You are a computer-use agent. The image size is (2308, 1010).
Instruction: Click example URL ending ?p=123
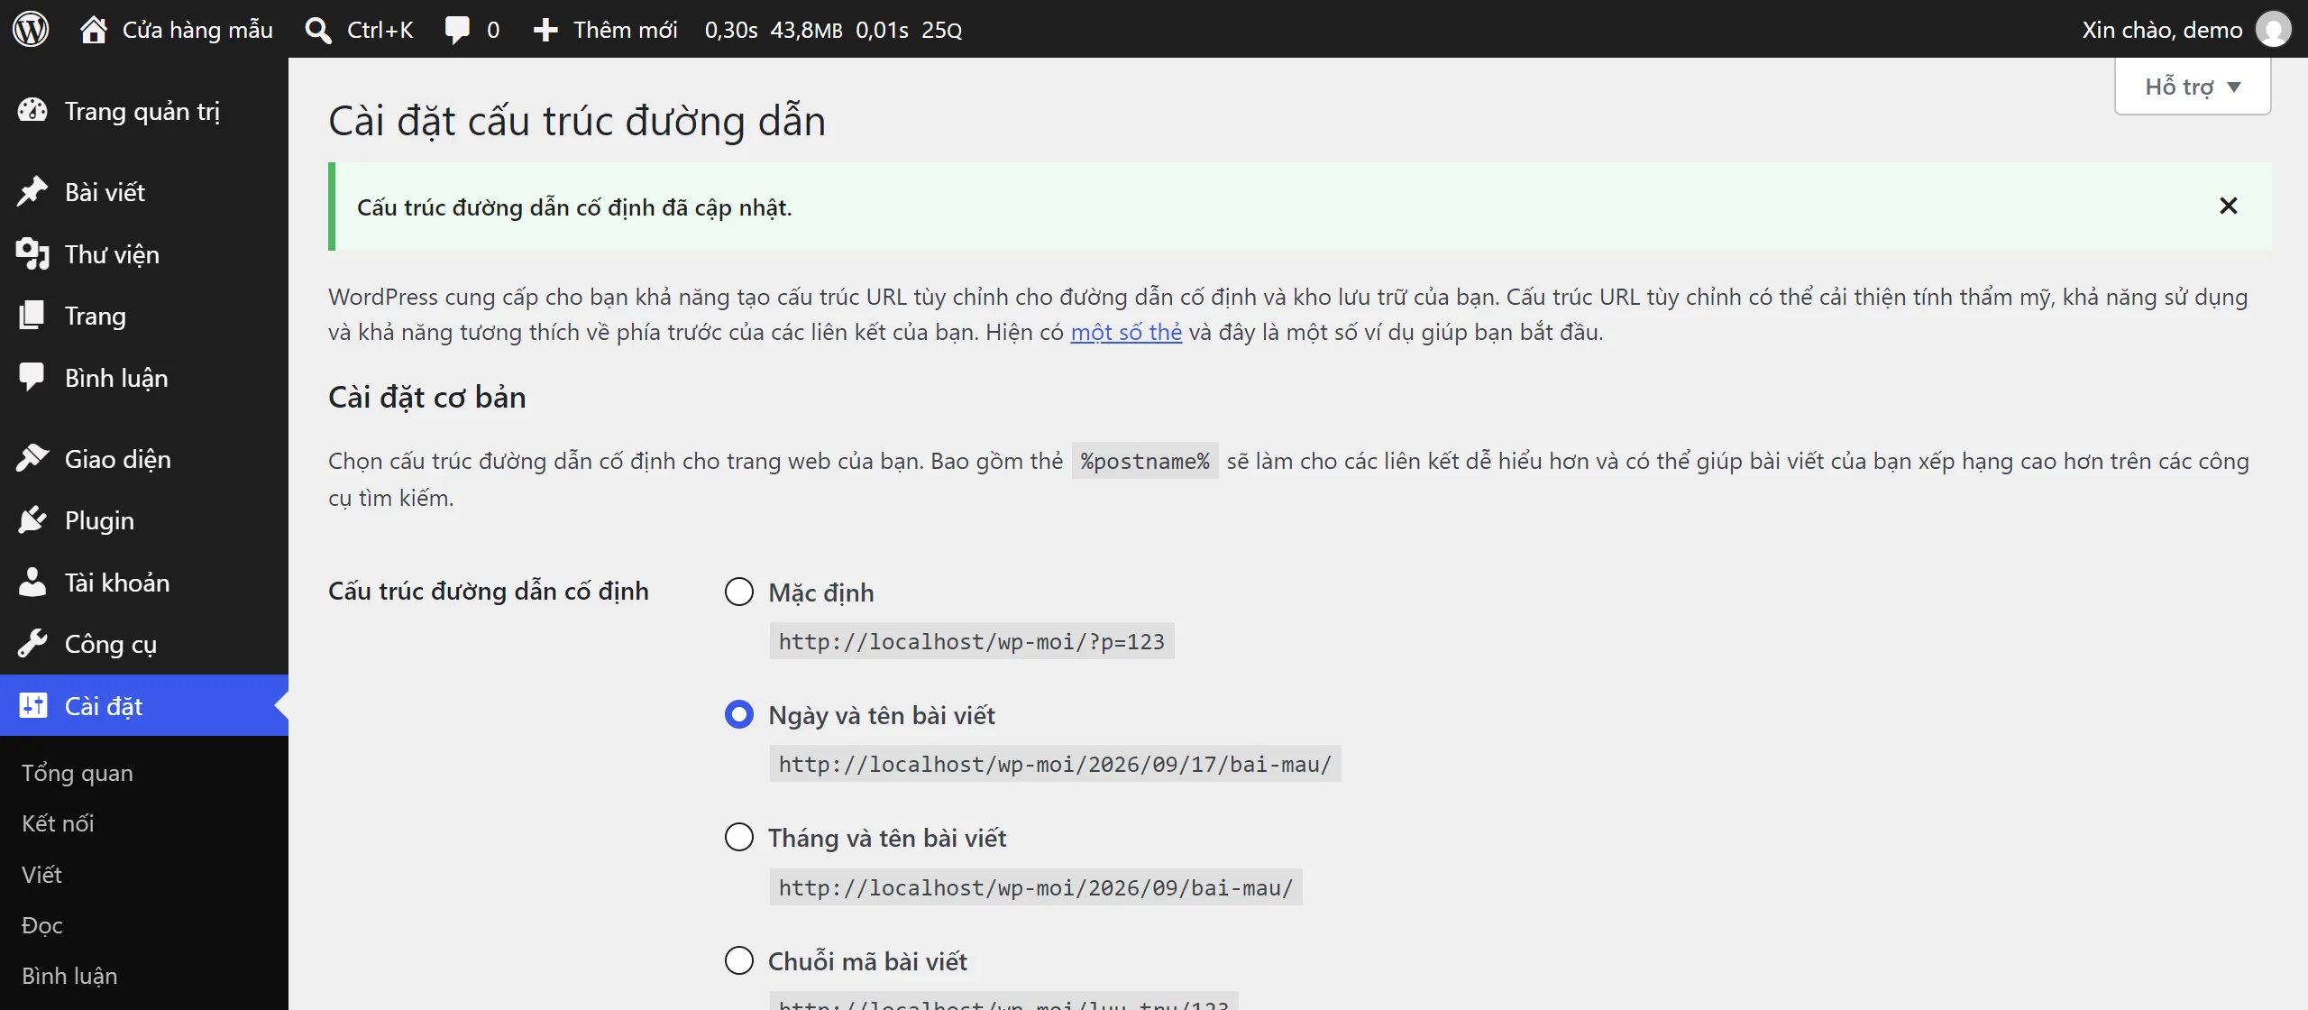point(972,641)
